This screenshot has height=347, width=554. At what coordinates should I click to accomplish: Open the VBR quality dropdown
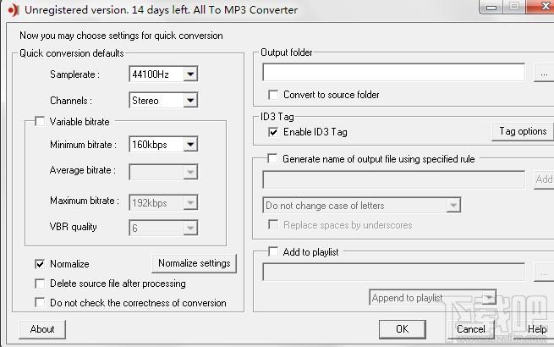pyautogui.click(x=163, y=229)
